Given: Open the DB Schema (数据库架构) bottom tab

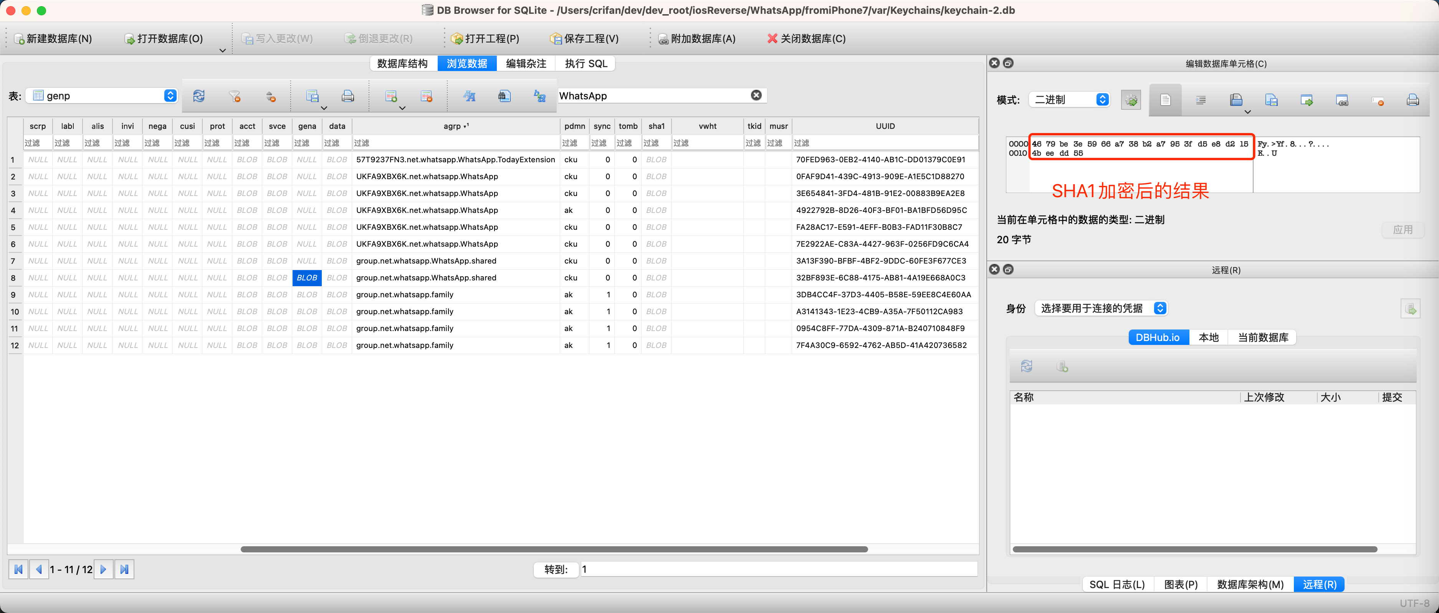Looking at the screenshot, I should 1250,584.
